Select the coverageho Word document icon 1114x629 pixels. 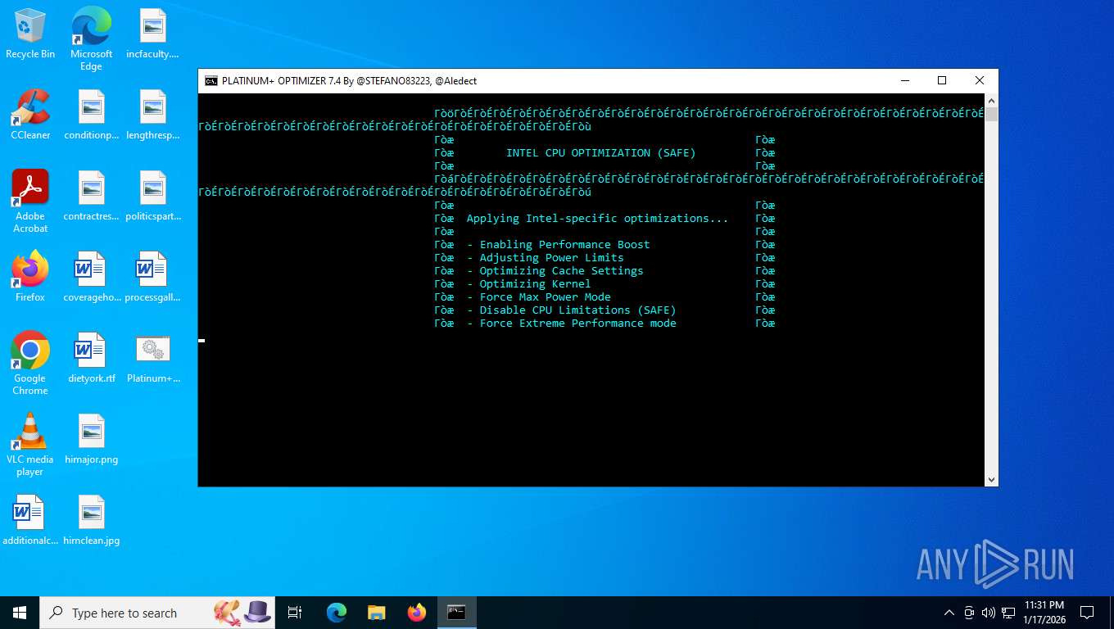point(91,277)
